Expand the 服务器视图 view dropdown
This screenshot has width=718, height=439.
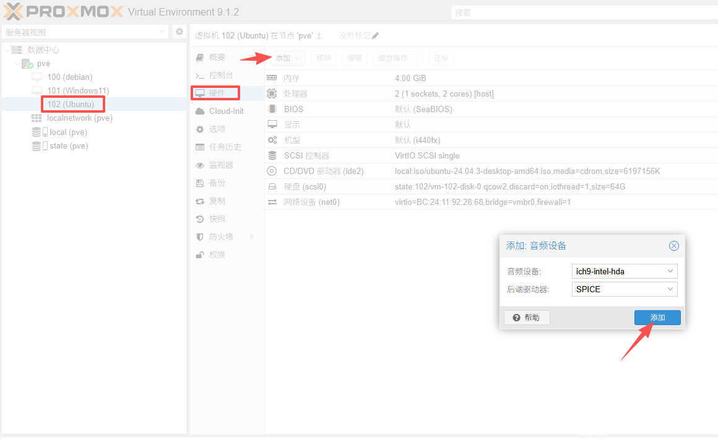161,32
